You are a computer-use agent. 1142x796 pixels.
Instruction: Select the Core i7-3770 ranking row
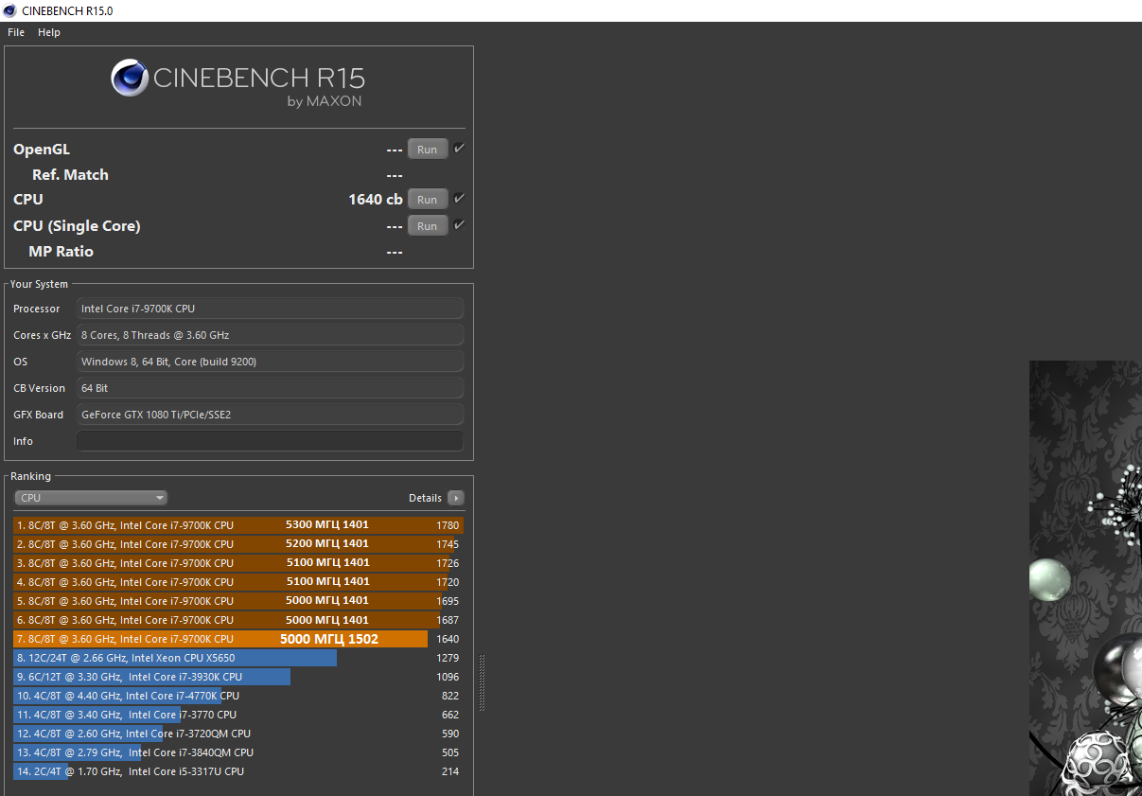tap(238, 715)
